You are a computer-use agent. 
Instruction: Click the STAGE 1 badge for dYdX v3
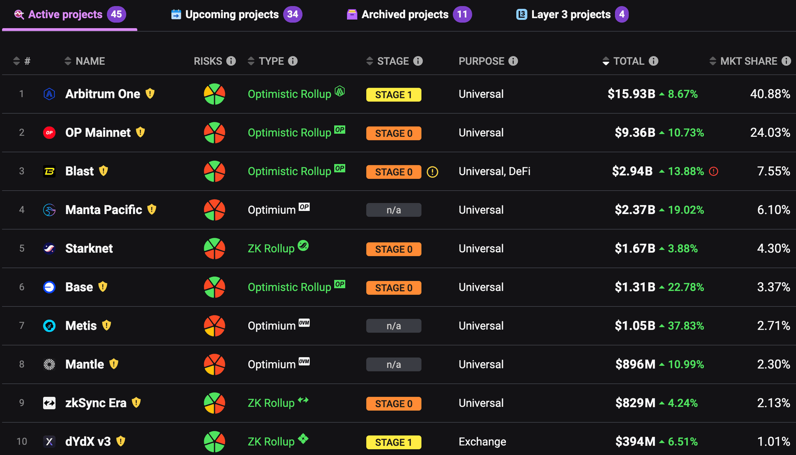click(x=393, y=442)
